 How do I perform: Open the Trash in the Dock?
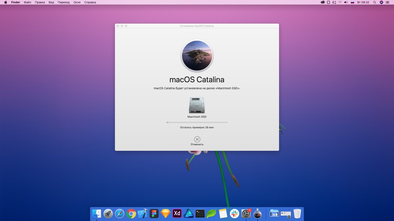pos(297,214)
